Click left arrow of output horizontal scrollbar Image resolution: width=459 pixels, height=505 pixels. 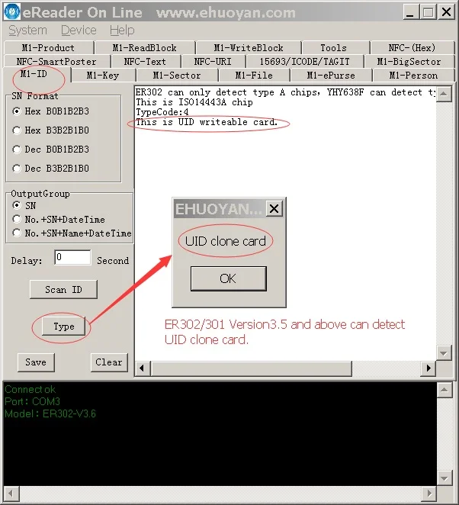click(x=142, y=368)
